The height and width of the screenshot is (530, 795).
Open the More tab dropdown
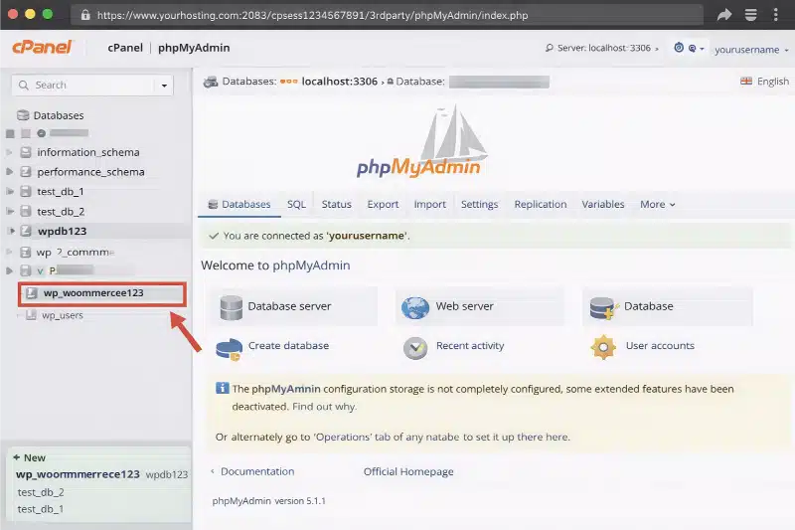click(658, 205)
